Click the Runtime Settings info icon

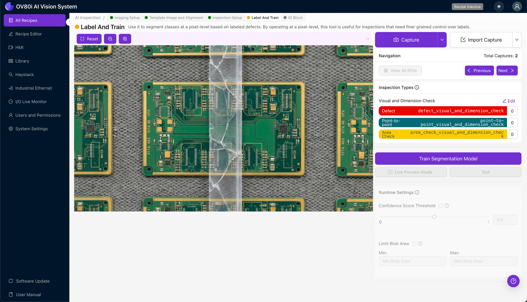point(417,192)
